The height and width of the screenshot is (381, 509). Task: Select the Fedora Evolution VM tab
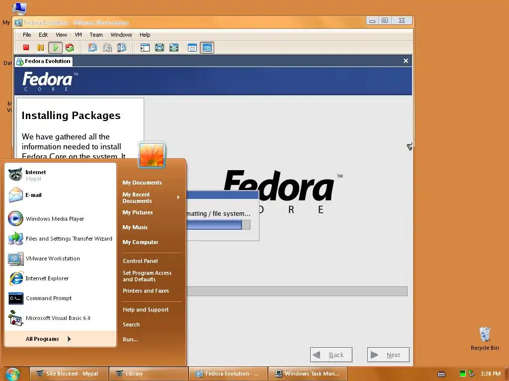click(44, 61)
